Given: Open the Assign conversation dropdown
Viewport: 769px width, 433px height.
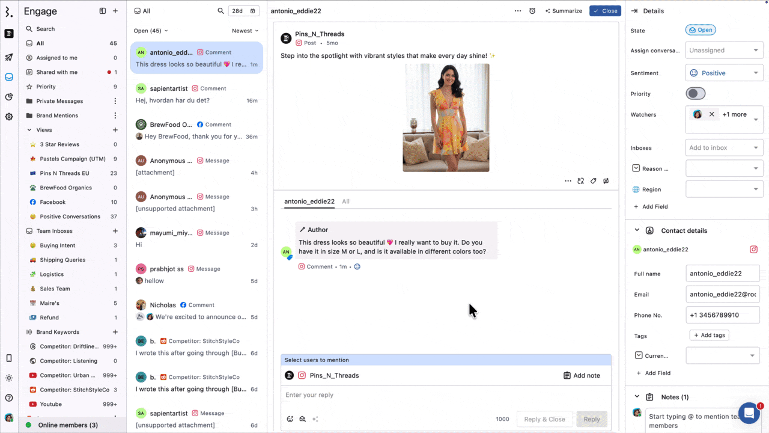Looking at the screenshot, I should coord(724,51).
